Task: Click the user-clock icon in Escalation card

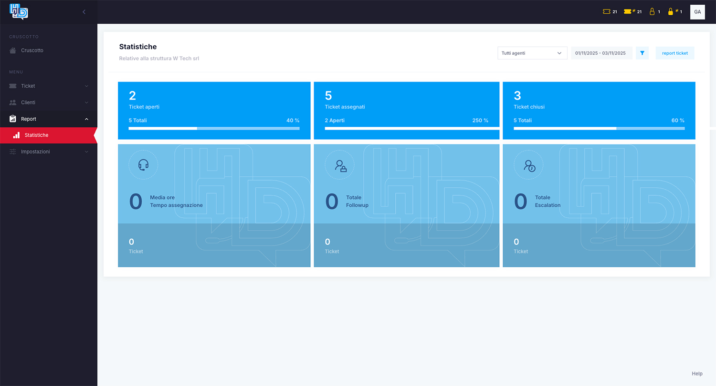Action: (529, 165)
